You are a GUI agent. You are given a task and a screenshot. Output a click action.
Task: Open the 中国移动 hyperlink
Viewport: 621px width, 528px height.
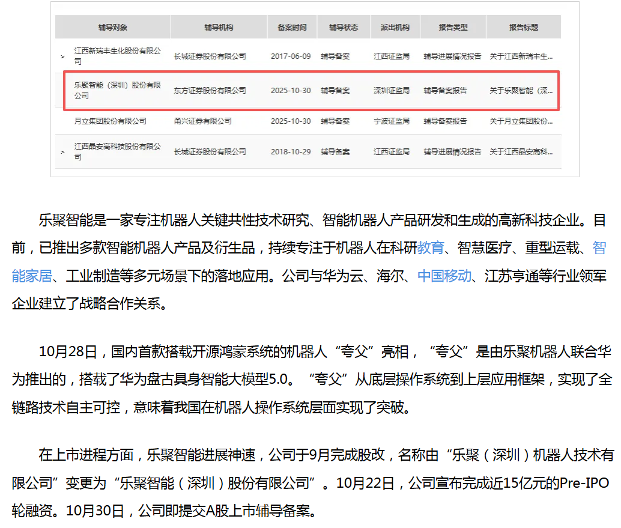pyautogui.click(x=444, y=276)
